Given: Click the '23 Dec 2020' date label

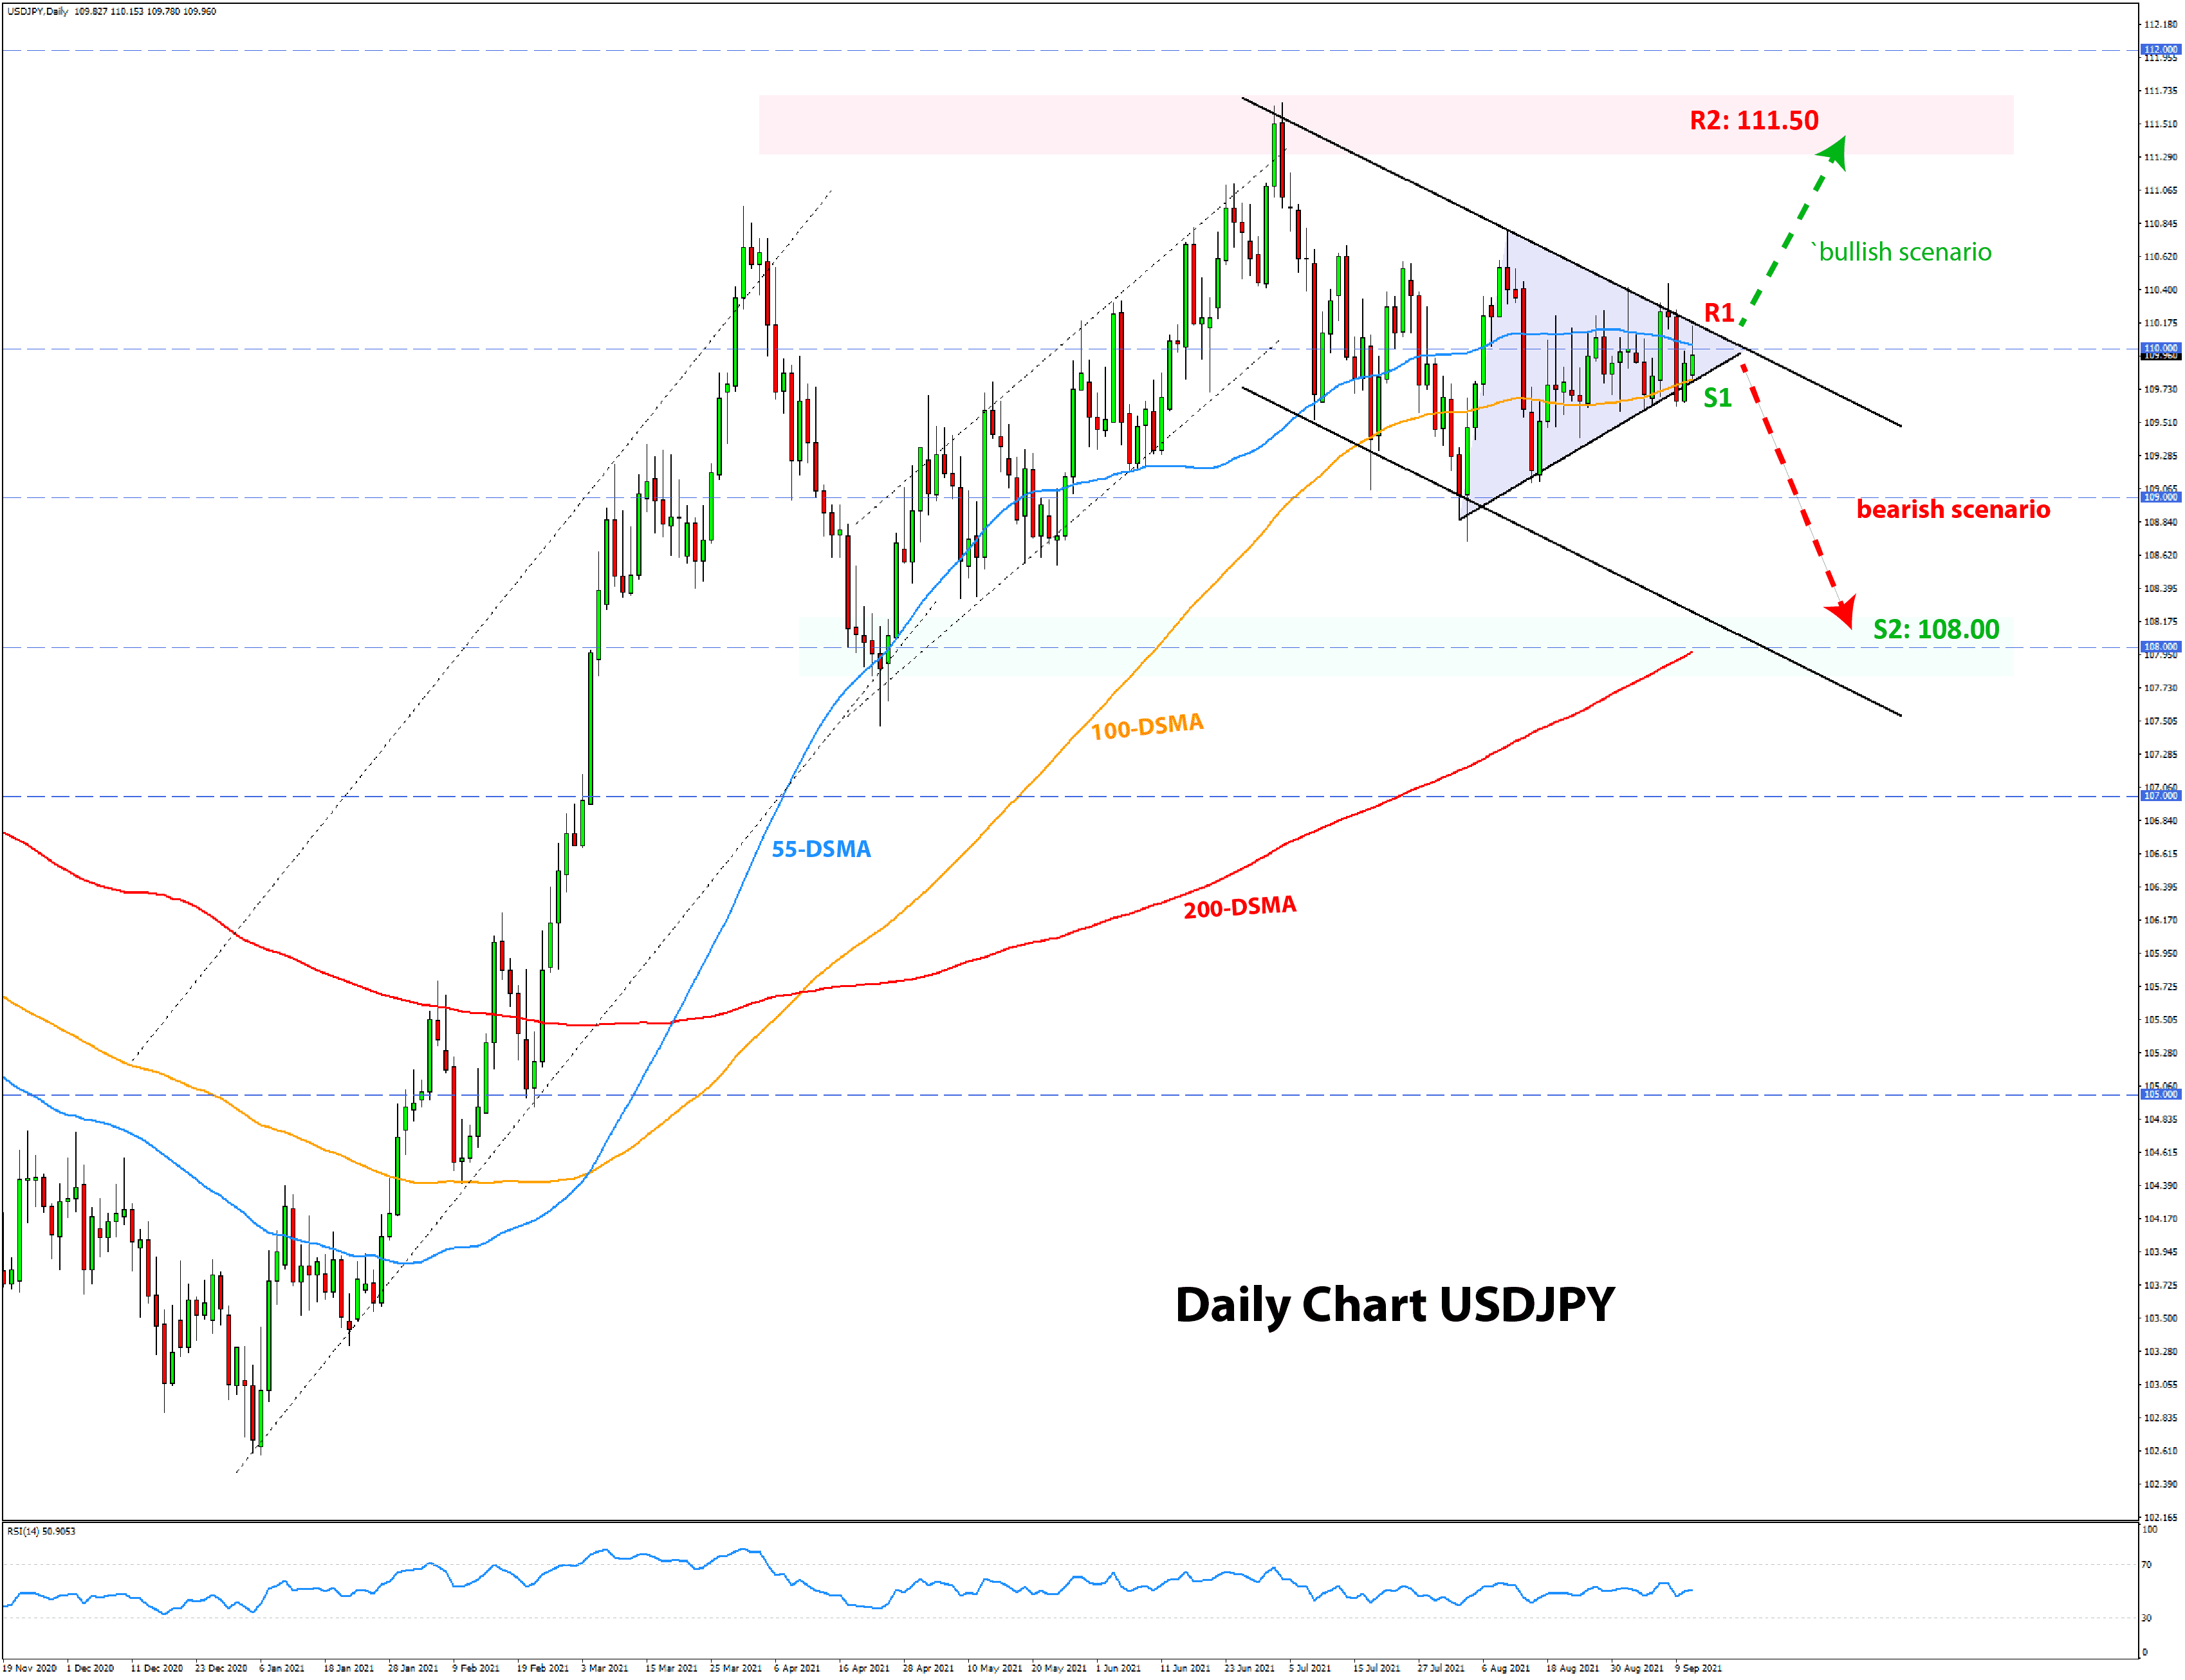Looking at the screenshot, I should [x=221, y=1669].
